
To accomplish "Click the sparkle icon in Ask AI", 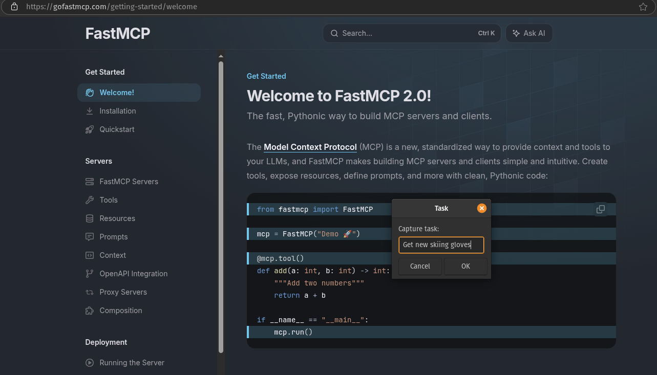I will (516, 33).
